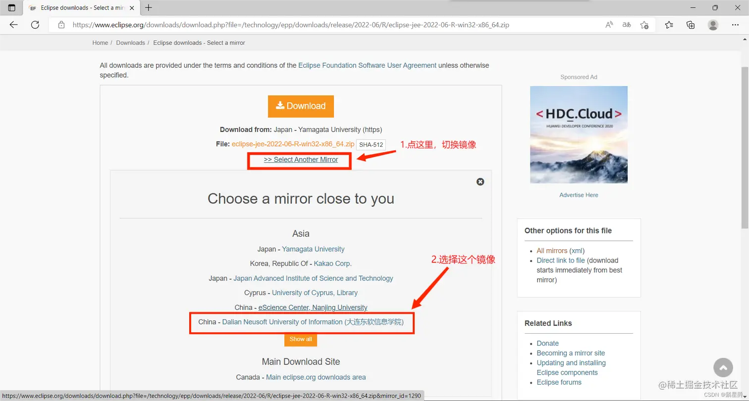Screen dimensions: 749x401
Task: Select Japan Advanced Institute of Science mirror
Action: click(x=313, y=278)
